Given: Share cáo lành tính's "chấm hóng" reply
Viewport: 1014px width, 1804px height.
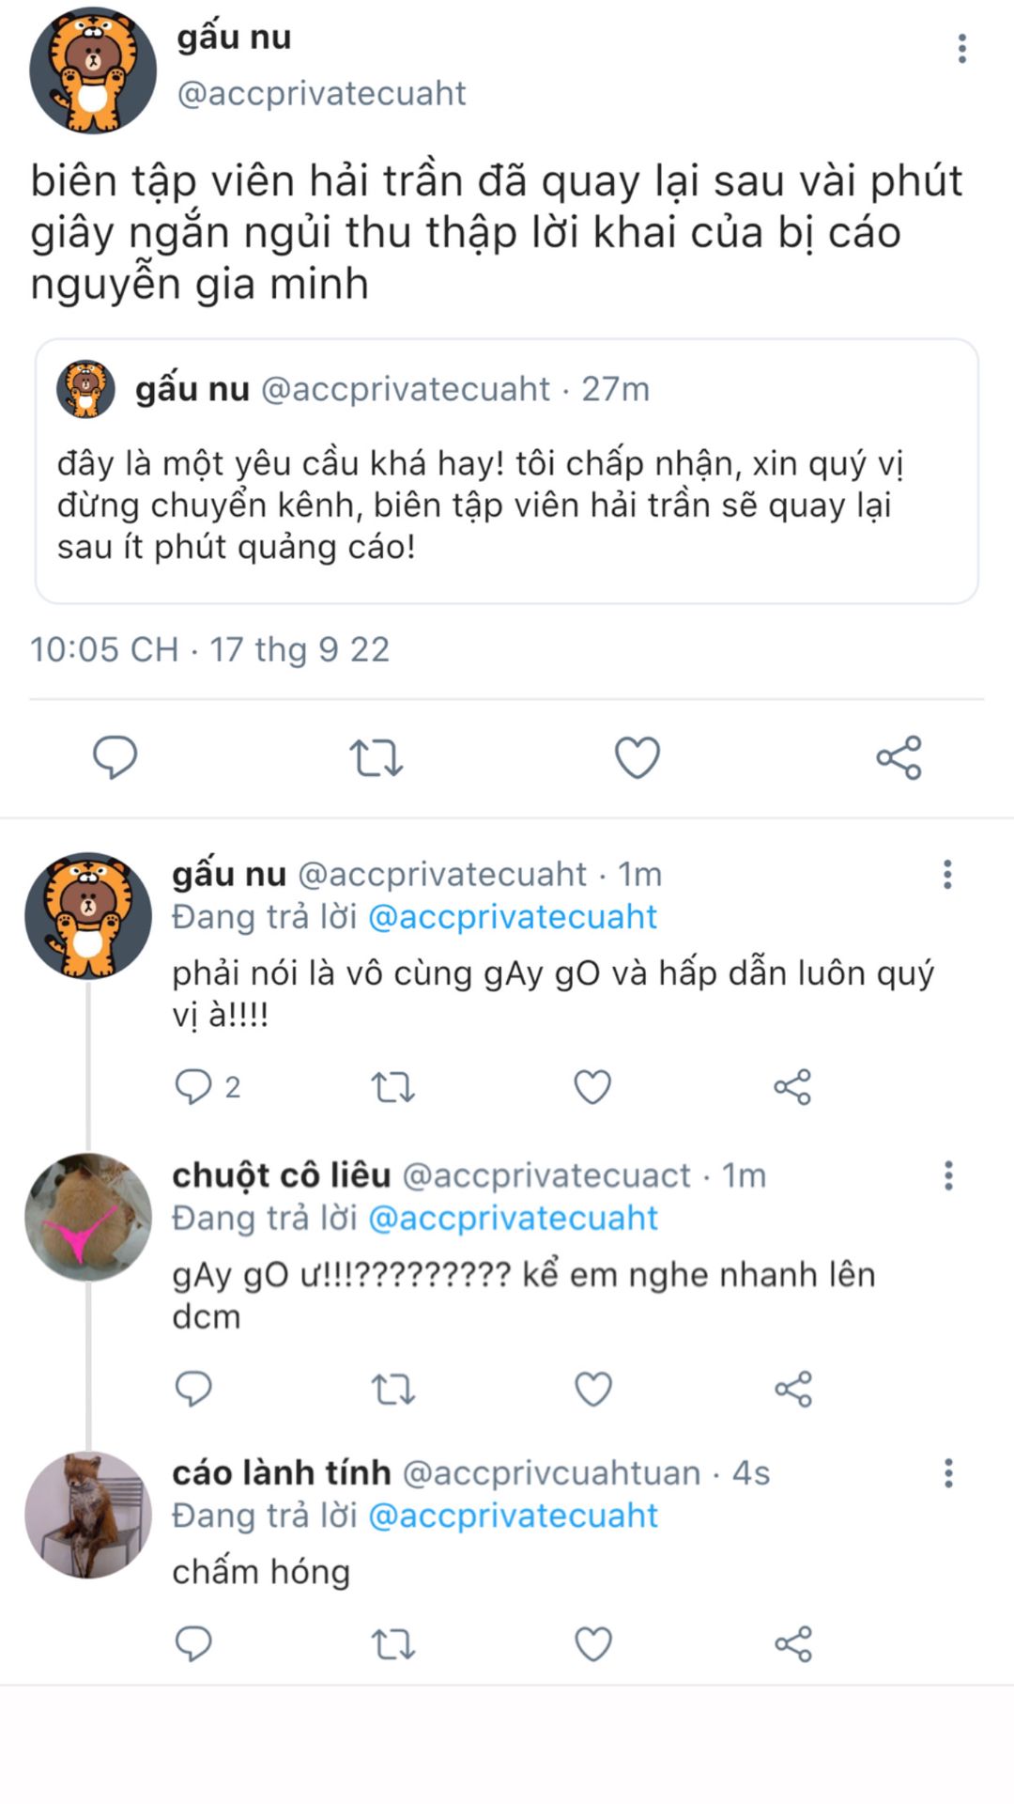Looking at the screenshot, I should pos(792,1644).
